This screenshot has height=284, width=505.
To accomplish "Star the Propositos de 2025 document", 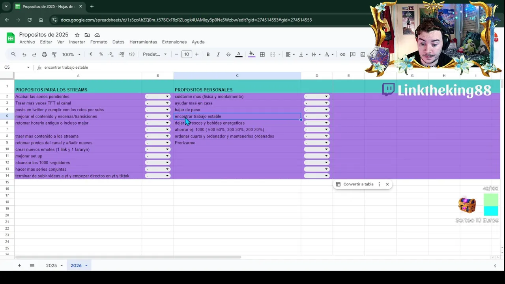I will (x=77, y=35).
